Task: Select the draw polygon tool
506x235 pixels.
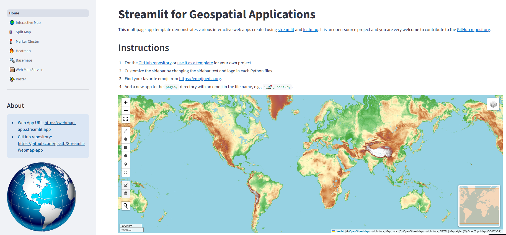Action: (126, 139)
